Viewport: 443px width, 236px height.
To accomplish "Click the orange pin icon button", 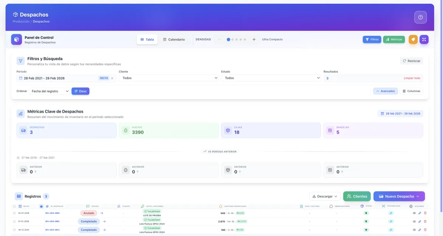I will (x=413, y=40).
